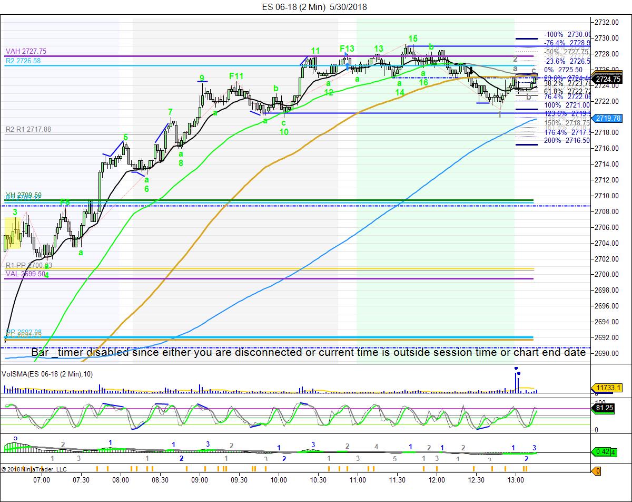Screen dimensions: 632x502
Task: Select green wave label 15 at the high
Action: 413,38
